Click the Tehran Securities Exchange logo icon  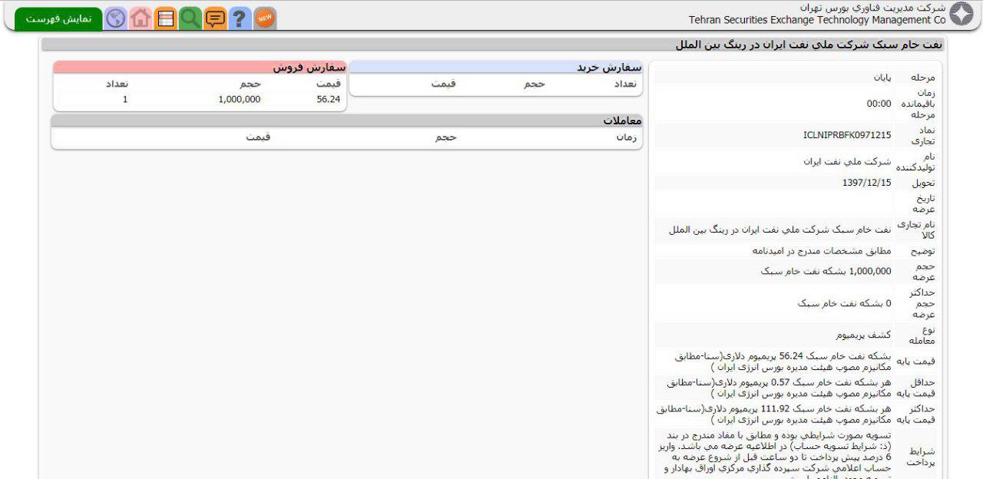tap(961, 14)
